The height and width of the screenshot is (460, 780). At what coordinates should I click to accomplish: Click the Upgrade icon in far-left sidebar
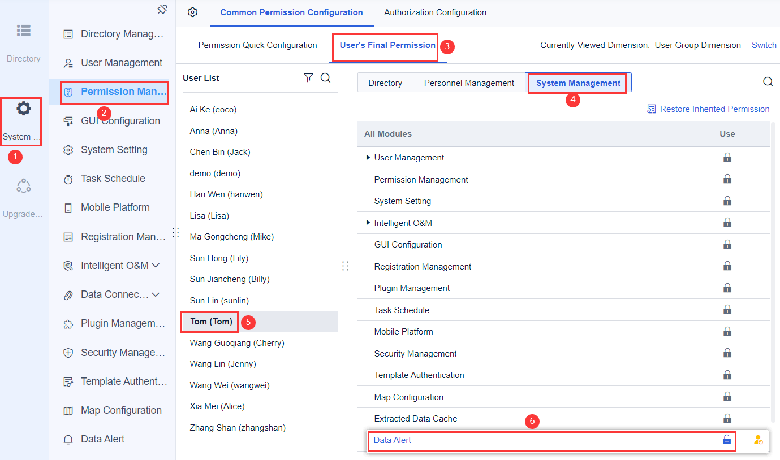coord(23,185)
